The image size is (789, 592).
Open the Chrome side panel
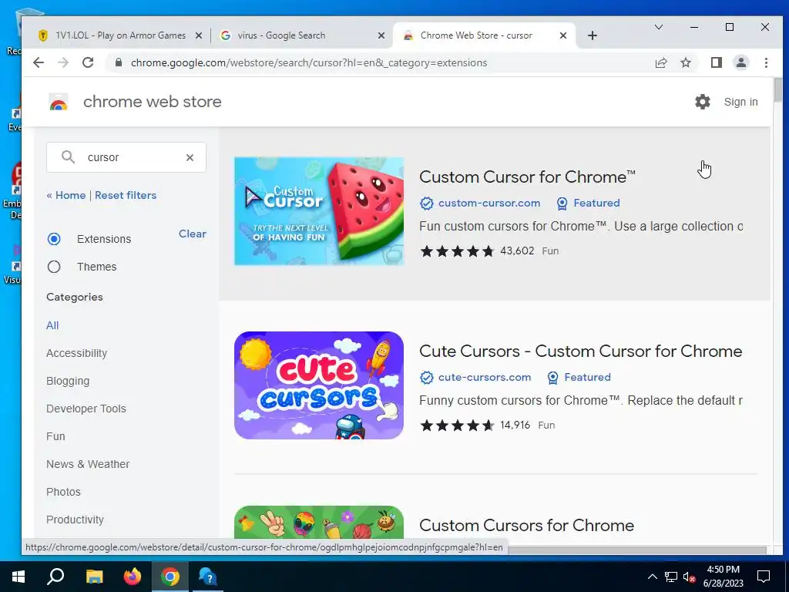716,63
